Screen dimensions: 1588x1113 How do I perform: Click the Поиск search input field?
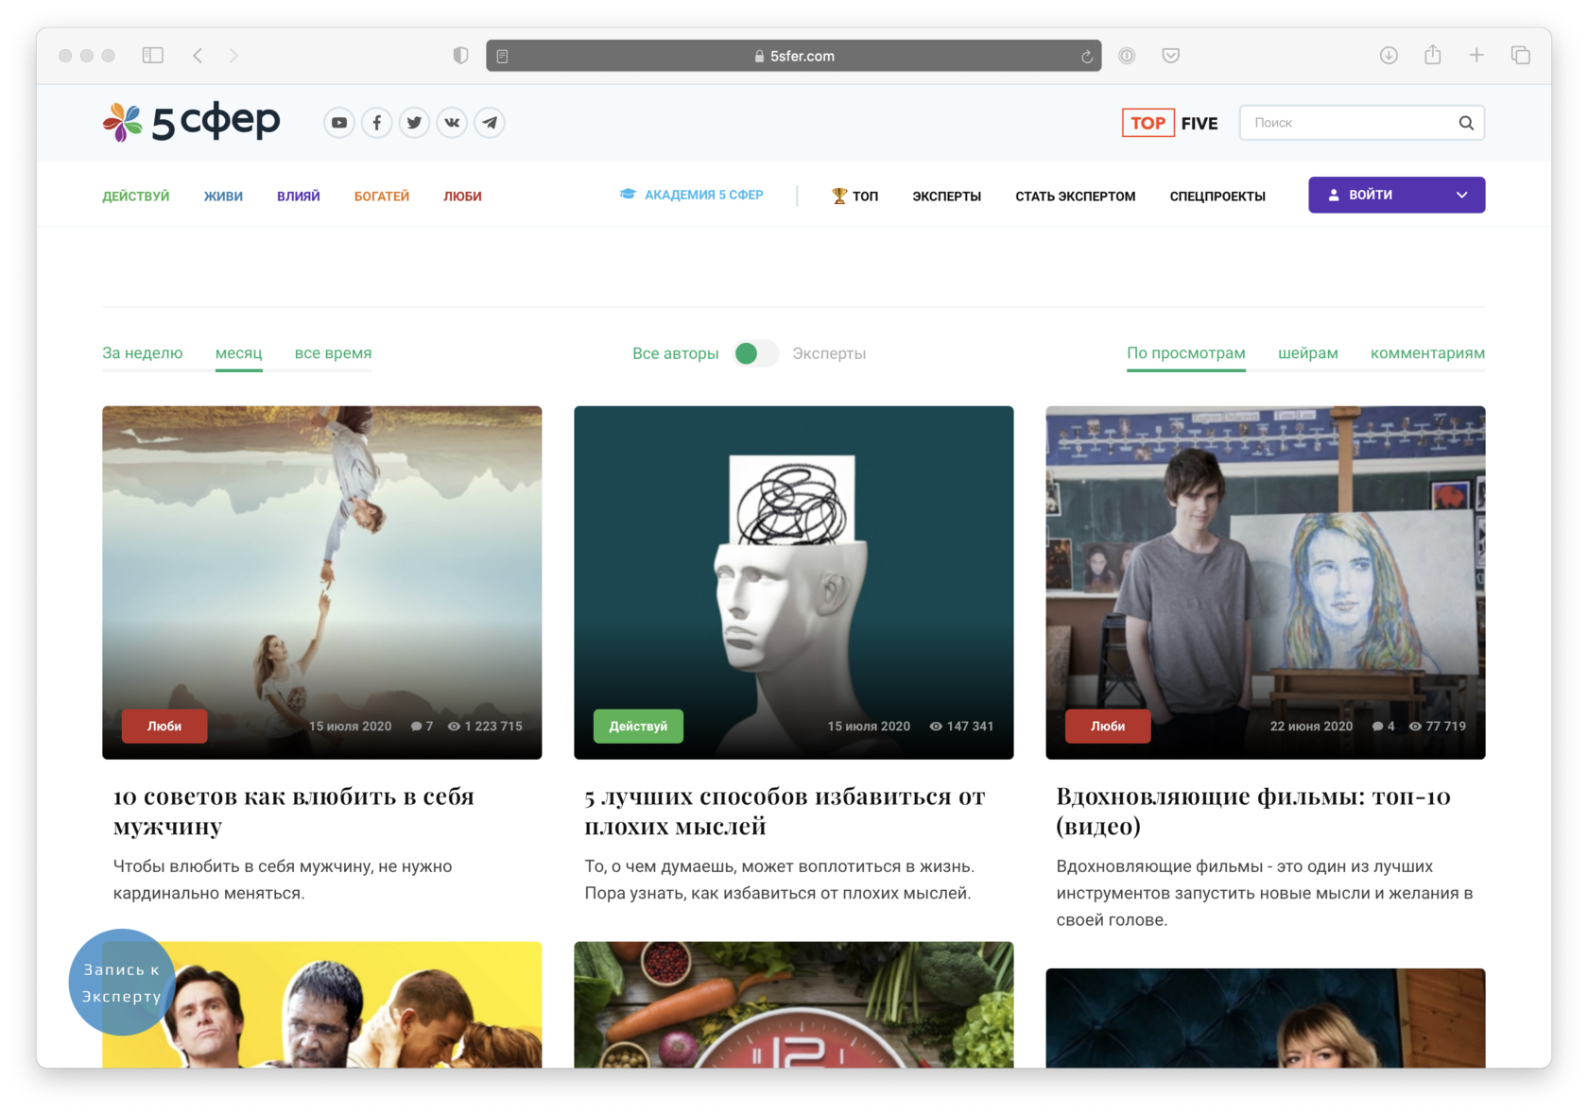tap(1347, 123)
